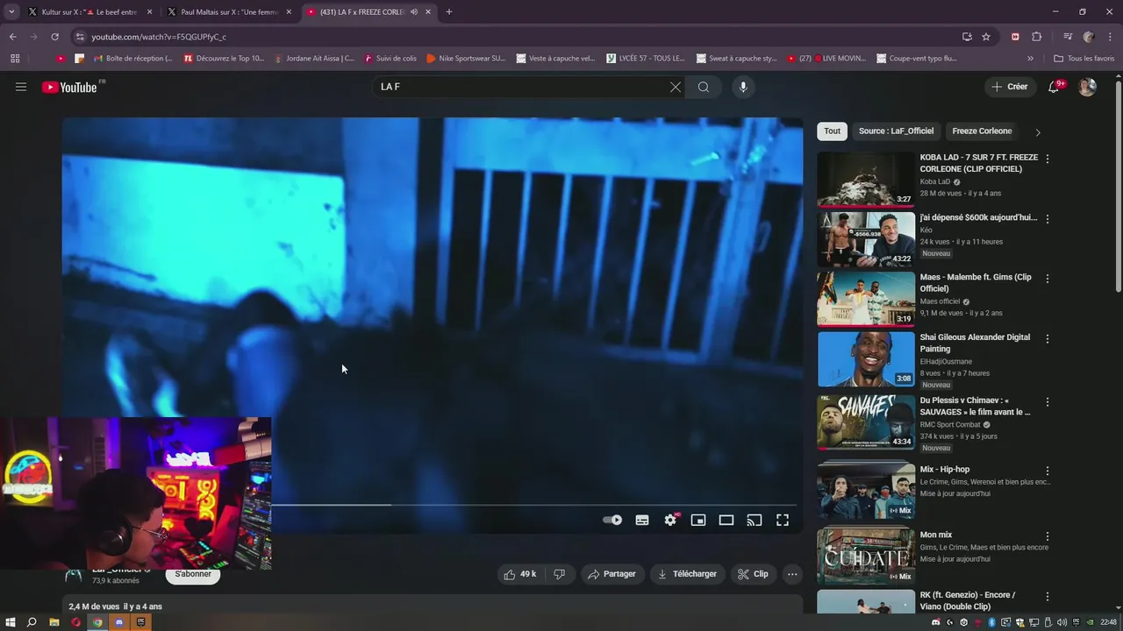This screenshot has height=631, width=1123.
Task: Toggle the autoplay switch in the player
Action: 612,520
